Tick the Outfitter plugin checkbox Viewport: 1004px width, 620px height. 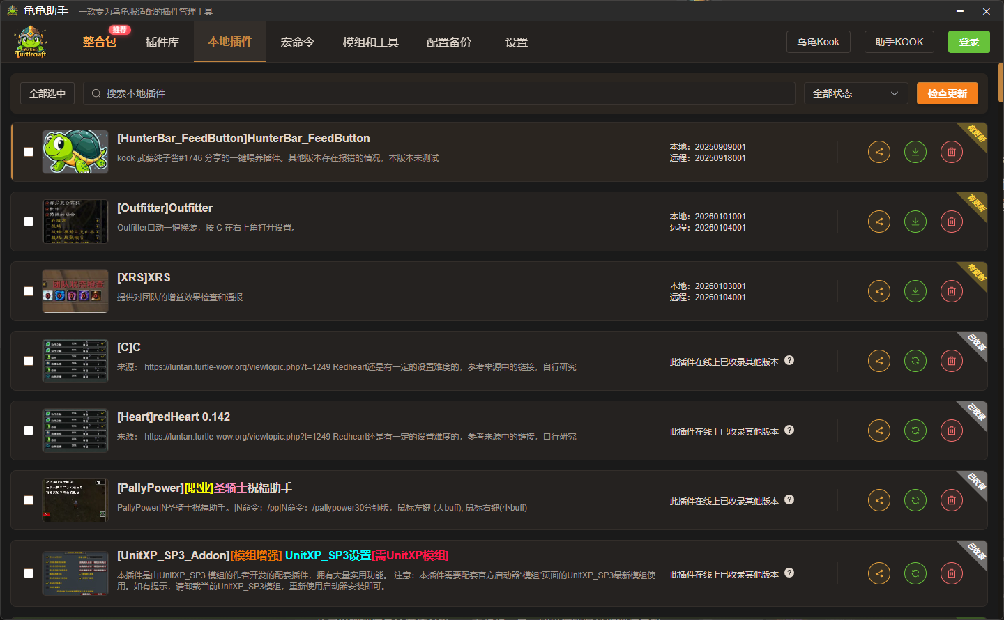(29, 222)
